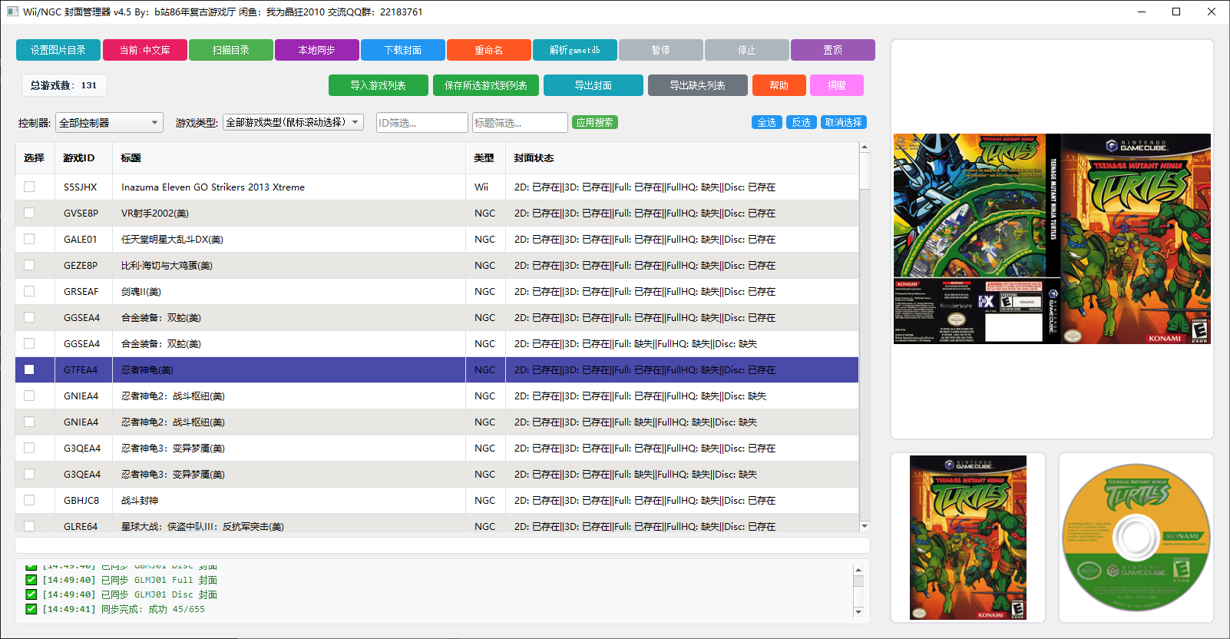
Task: Click log entry 同步完成: 成功 45/655
Action: (x=153, y=609)
